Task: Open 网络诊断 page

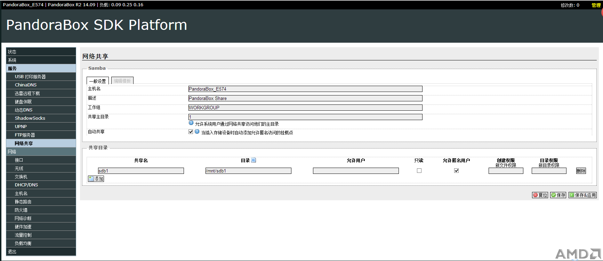Action: [41, 218]
